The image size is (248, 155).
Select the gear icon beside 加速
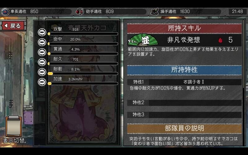point(42,82)
